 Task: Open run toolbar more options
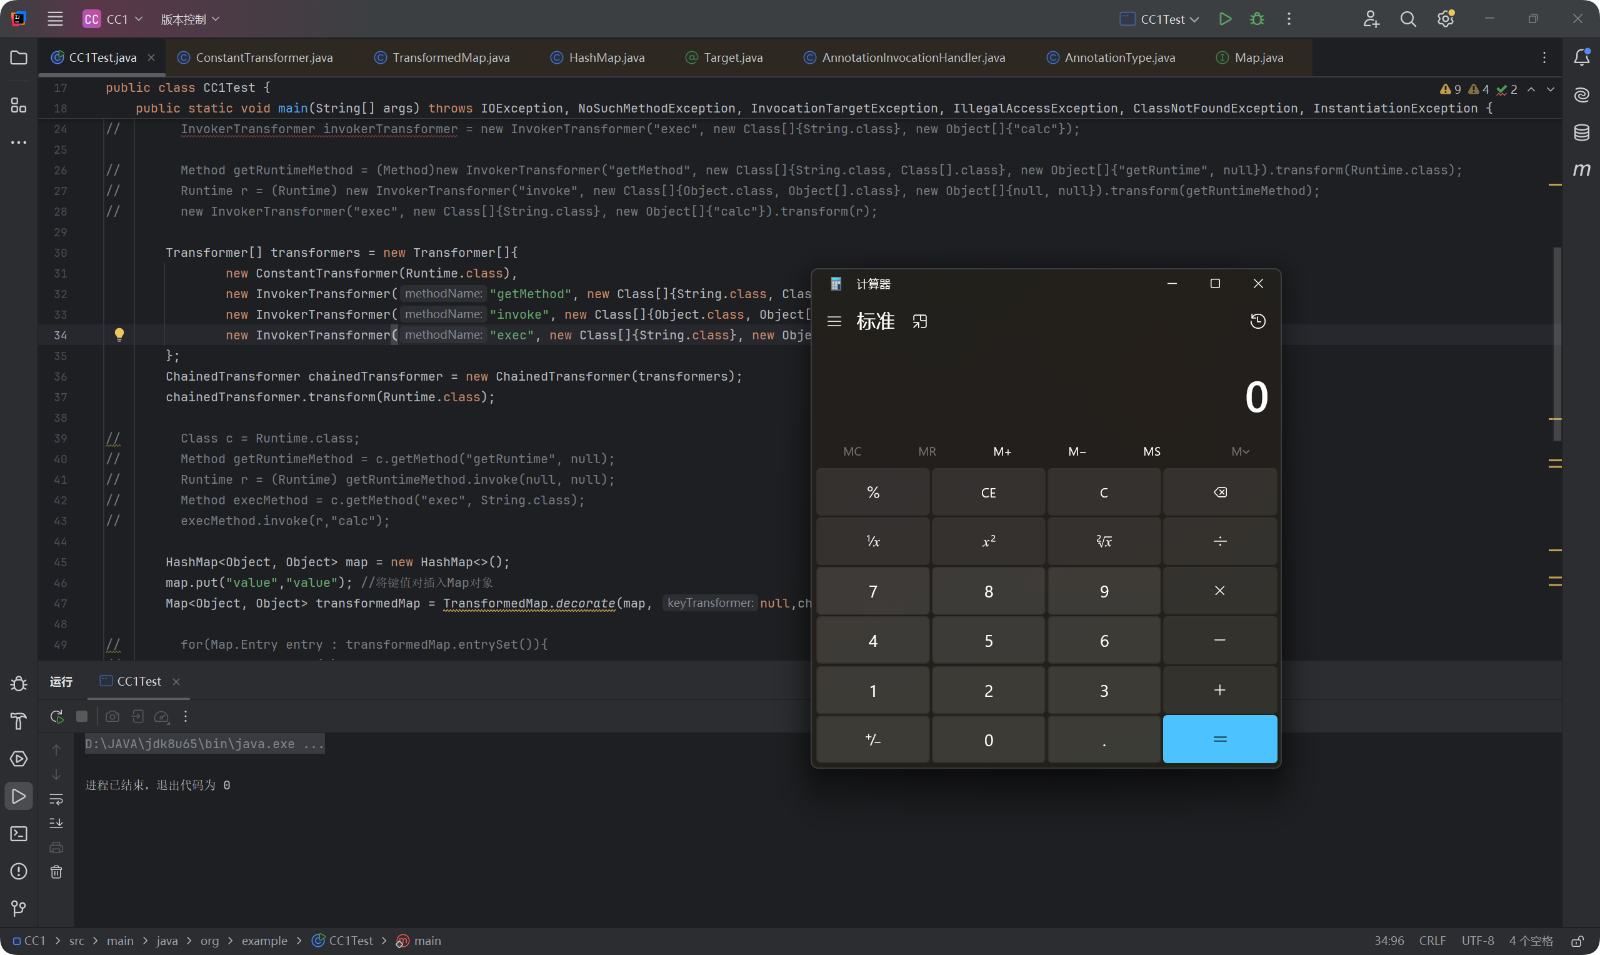(x=186, y=716)
